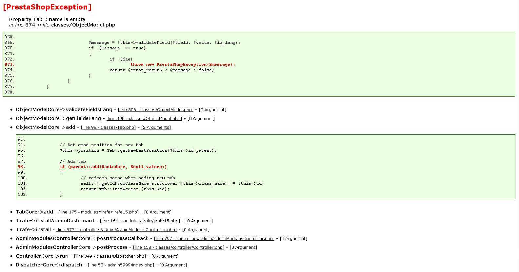Click DispatcherCore->dispatch entry

tap(49, 265)
